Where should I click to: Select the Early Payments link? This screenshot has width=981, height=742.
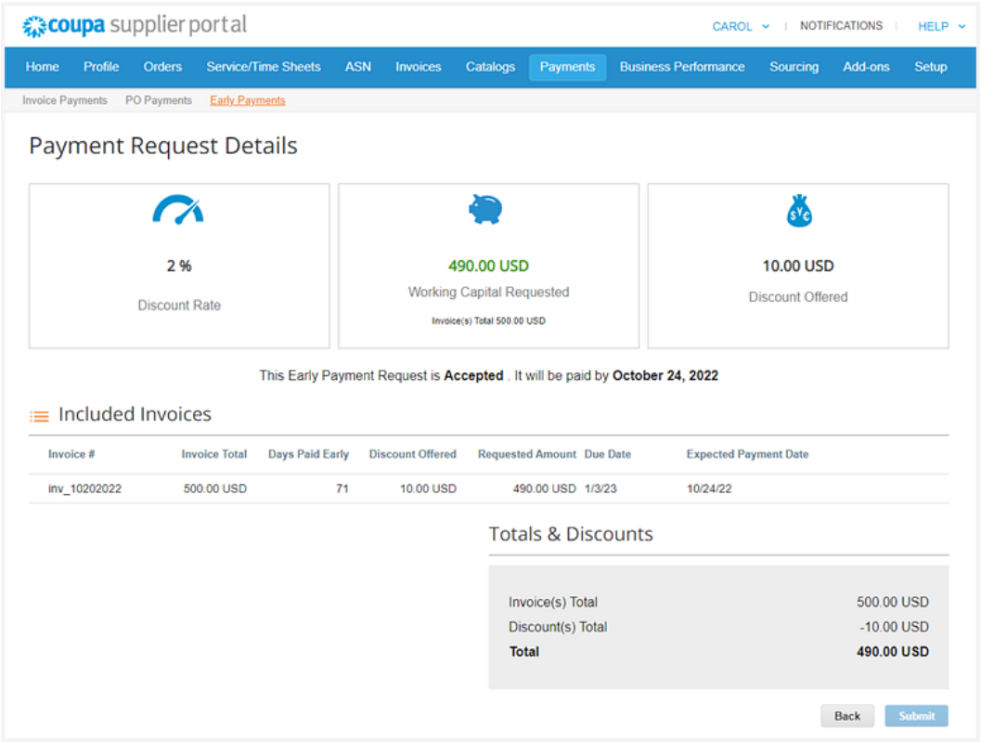[x=247, y=100]
